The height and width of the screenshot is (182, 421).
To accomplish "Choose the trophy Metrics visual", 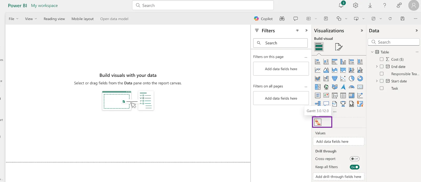I will [x=343, y=104].
